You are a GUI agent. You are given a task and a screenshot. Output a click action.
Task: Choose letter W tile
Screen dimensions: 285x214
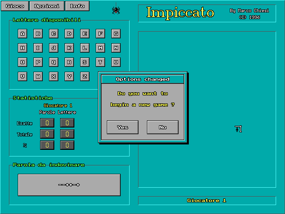[x=38, y=76]
